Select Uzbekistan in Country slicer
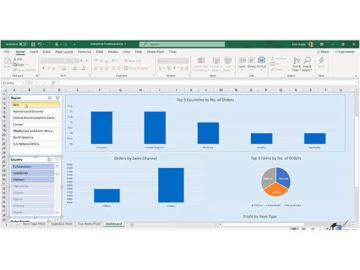360x270 pixels. [x=33, y=173]
